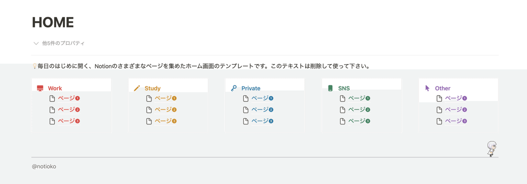Open Other page 1 link
Image resolution: width=527 pixels, height=184 pixels.
[455, 98]
